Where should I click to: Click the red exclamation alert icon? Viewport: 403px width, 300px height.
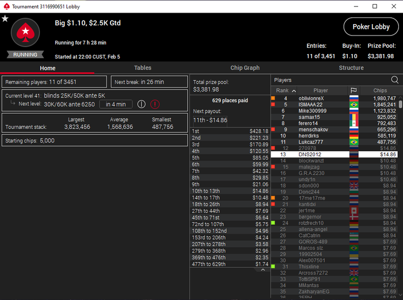[x=155, y=104]
